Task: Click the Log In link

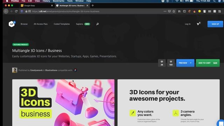Action: 188,24
